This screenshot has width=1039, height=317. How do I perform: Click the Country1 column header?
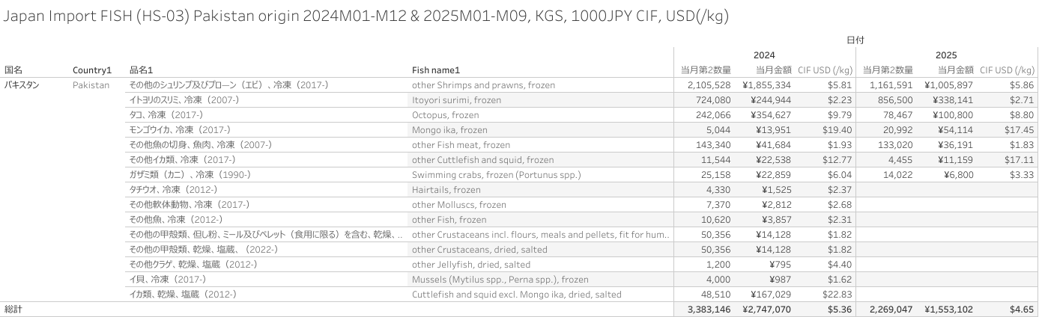[91, 70]
